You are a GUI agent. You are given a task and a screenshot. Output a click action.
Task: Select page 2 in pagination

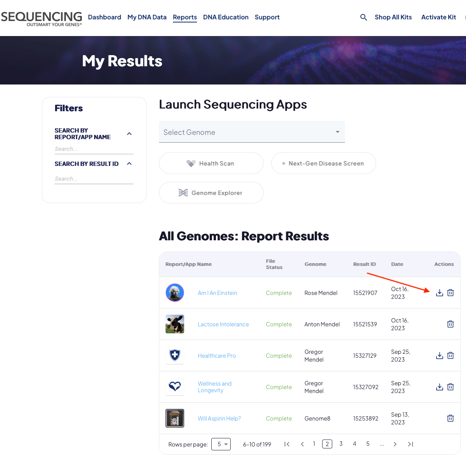point(327,444)
